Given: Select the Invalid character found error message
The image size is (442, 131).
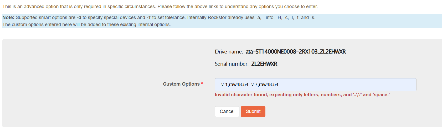Looking at the screenshot, I should (302, 95).
